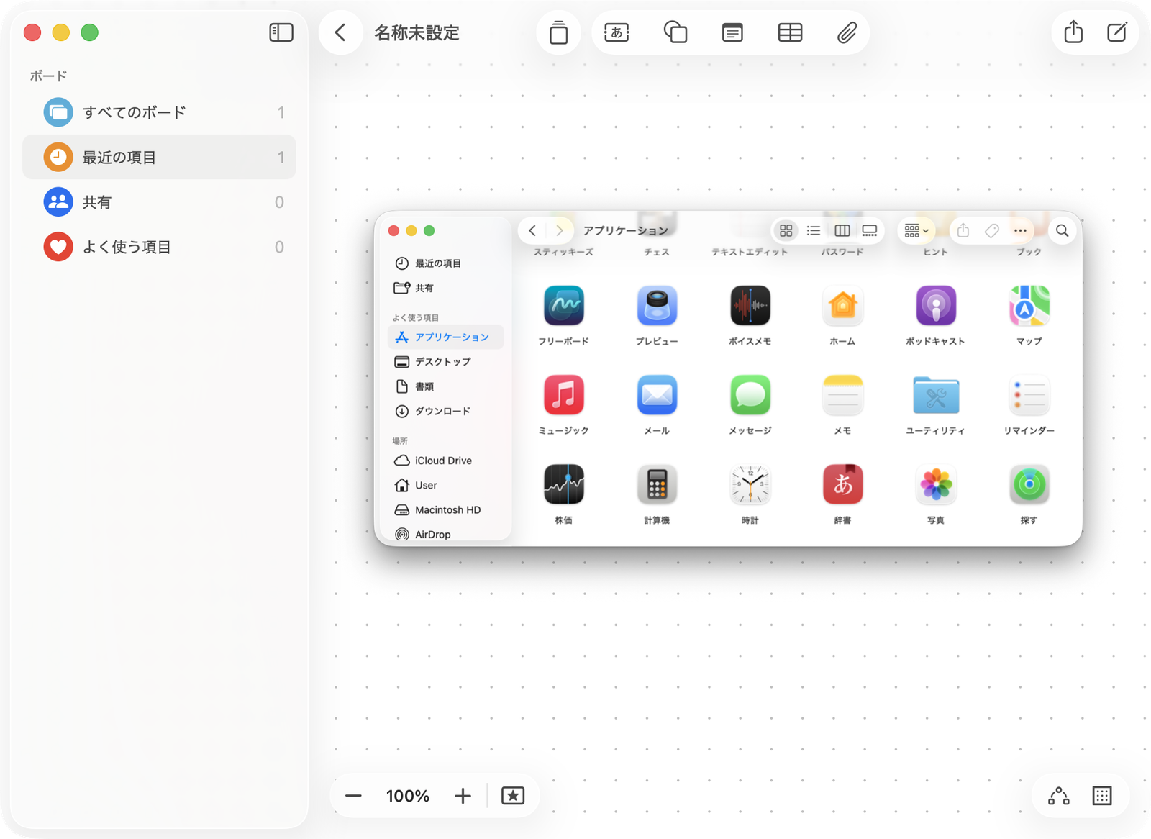Select the 探す app icon
This screenshot has height=839, width=1151.
pyautogui.click(x=1029, y=484)
